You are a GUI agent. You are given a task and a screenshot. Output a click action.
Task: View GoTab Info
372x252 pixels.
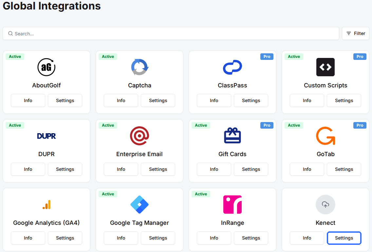(x=307, y=169)
